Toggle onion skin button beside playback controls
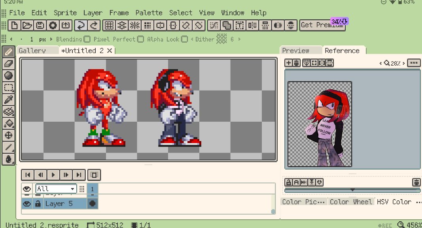This screenshot has width=422, height=228. tap(94, 175)
